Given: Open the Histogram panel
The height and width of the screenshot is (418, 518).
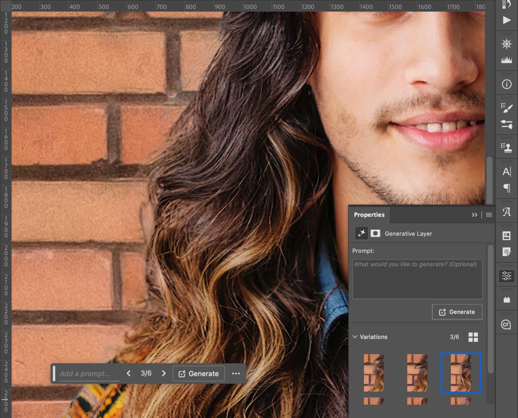Looking at the screenshot, I should point(506,61).
